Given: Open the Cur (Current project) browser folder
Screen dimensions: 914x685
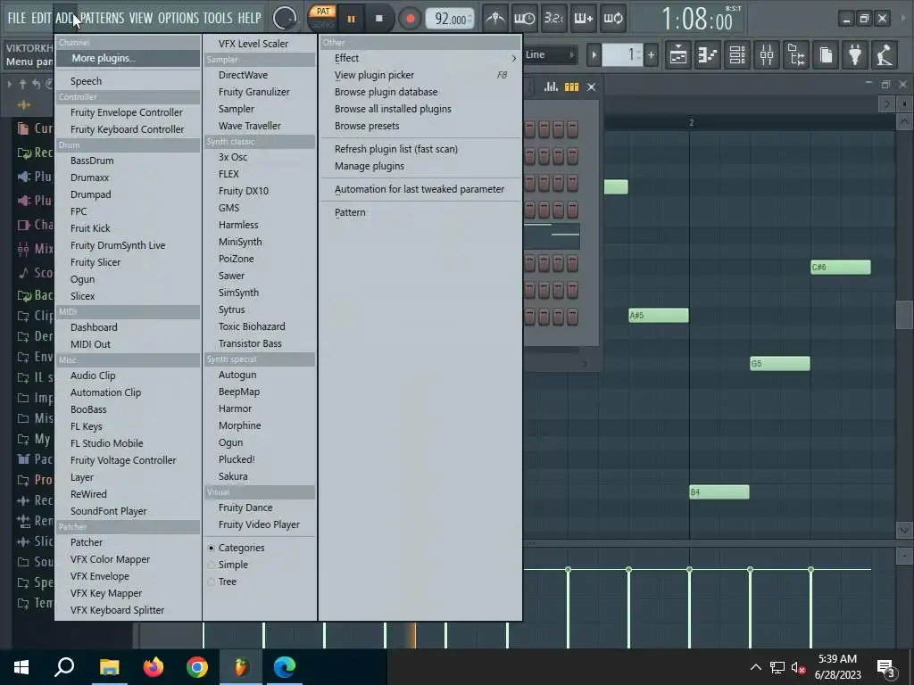Looking at the screenshot, I should [35, 128].
